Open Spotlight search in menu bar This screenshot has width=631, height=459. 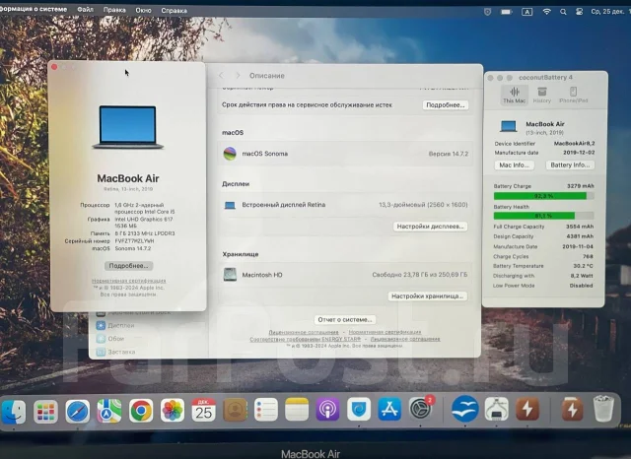click(x=563, y=12)
